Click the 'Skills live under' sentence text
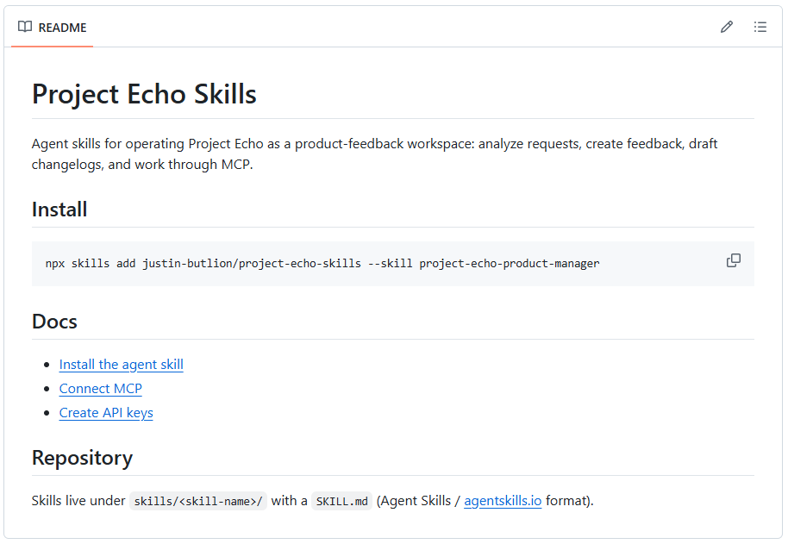 click(x=78, y=501)
